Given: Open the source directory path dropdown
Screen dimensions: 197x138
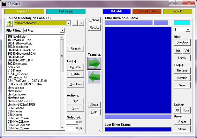Looking at the screenshot, I should (x=69, y=23).
